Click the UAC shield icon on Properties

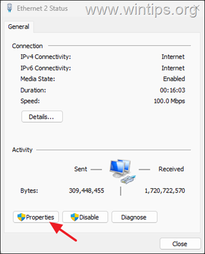point(21,217)
